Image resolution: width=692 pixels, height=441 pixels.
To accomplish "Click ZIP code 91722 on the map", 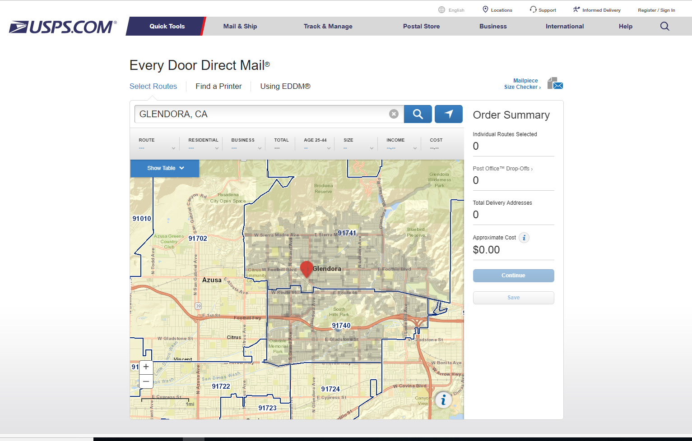I will [221, 386].
